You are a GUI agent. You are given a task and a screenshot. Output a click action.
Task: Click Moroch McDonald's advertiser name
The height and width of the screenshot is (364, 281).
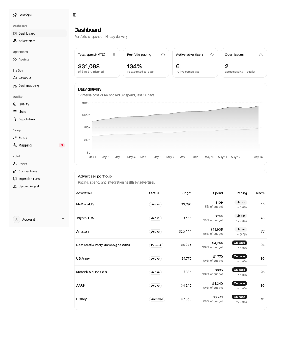coord(92,272)
